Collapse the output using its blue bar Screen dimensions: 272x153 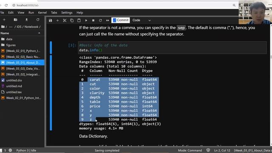click(x=51, y=93)
